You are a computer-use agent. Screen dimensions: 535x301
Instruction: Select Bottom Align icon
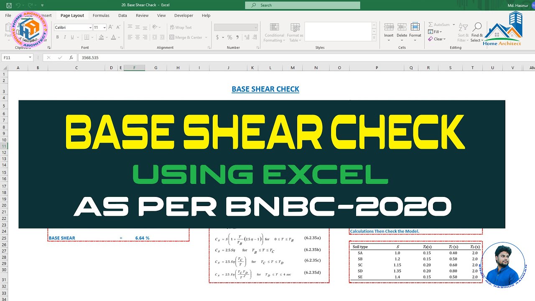tap(145, 27)
